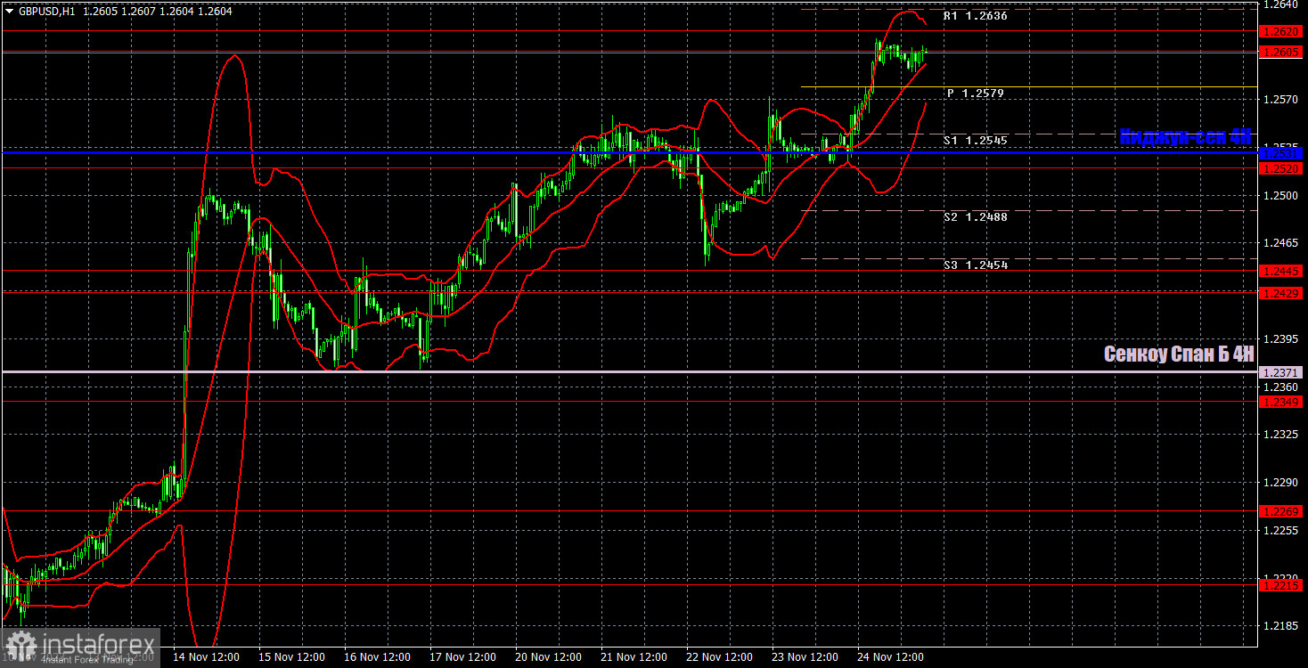Screen dimensions: 1308x668
Task: Click the red 1.2349 level price tag
Action: (x=1282, y=403)
